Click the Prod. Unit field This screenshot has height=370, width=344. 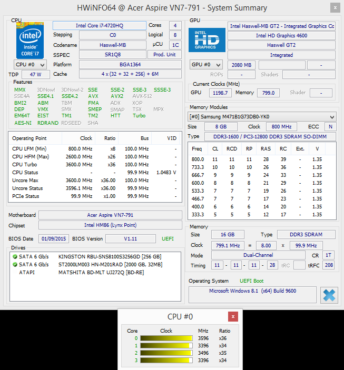tap(164, 55)
